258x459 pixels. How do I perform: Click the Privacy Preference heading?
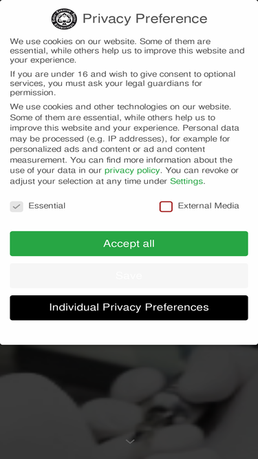[144, 19]
